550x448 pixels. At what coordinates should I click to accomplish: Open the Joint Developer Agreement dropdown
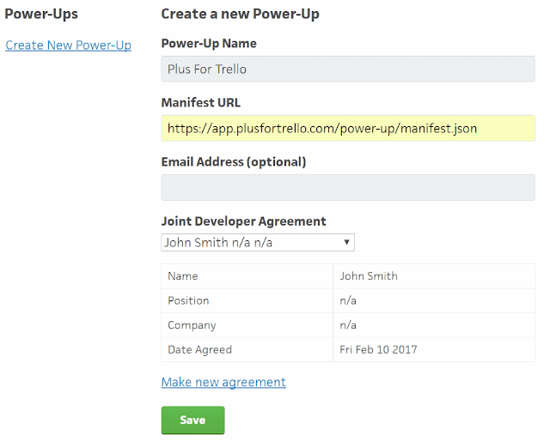tap(258, 242)
